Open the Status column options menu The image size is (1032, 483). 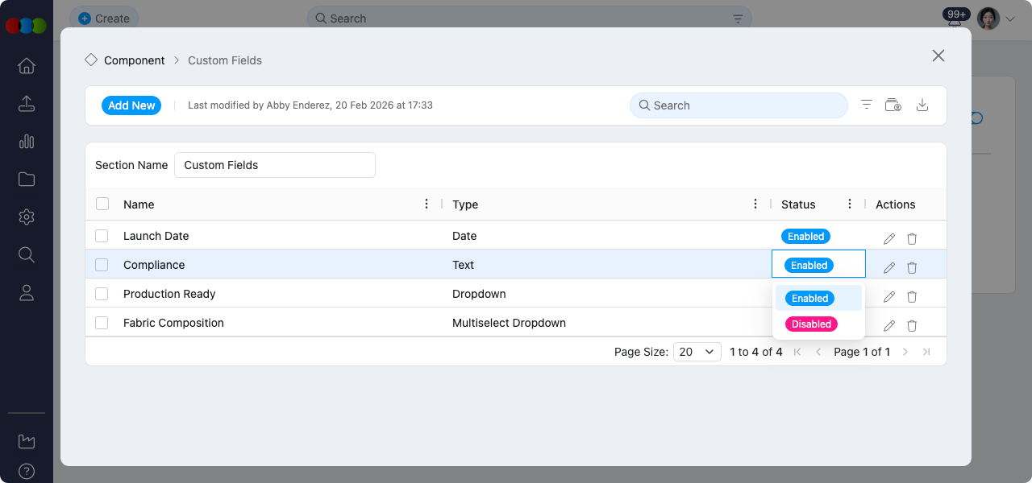pos(850,204)
